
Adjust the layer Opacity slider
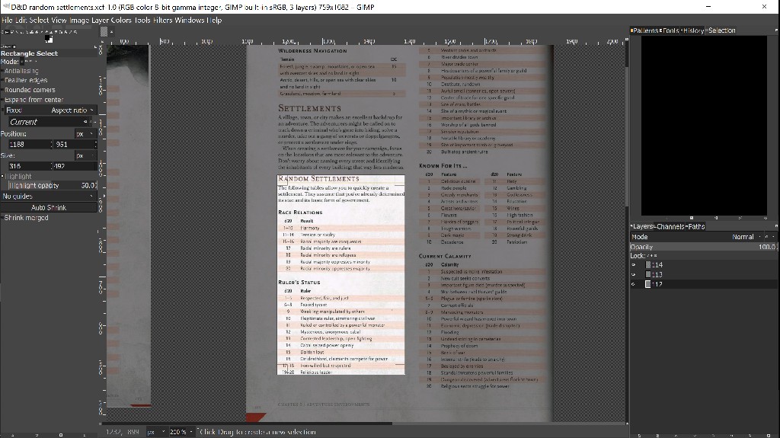tap(703, 247)
